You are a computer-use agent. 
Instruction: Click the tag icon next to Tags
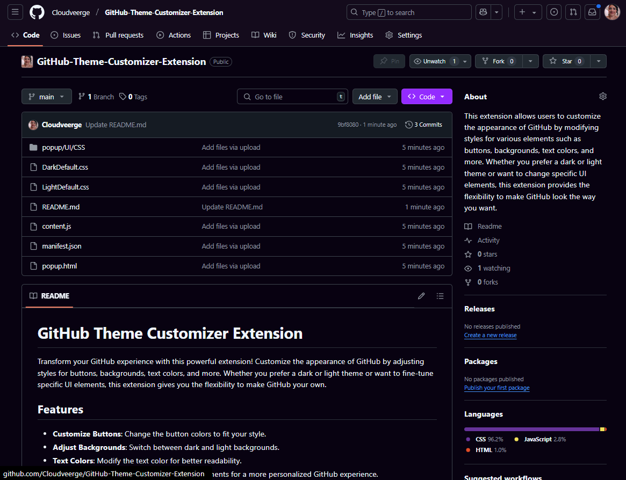123,97
